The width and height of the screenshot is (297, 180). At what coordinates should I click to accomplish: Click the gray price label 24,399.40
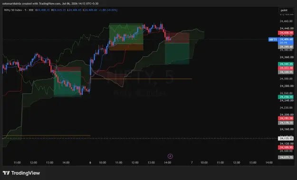click(x=286, y=47)
